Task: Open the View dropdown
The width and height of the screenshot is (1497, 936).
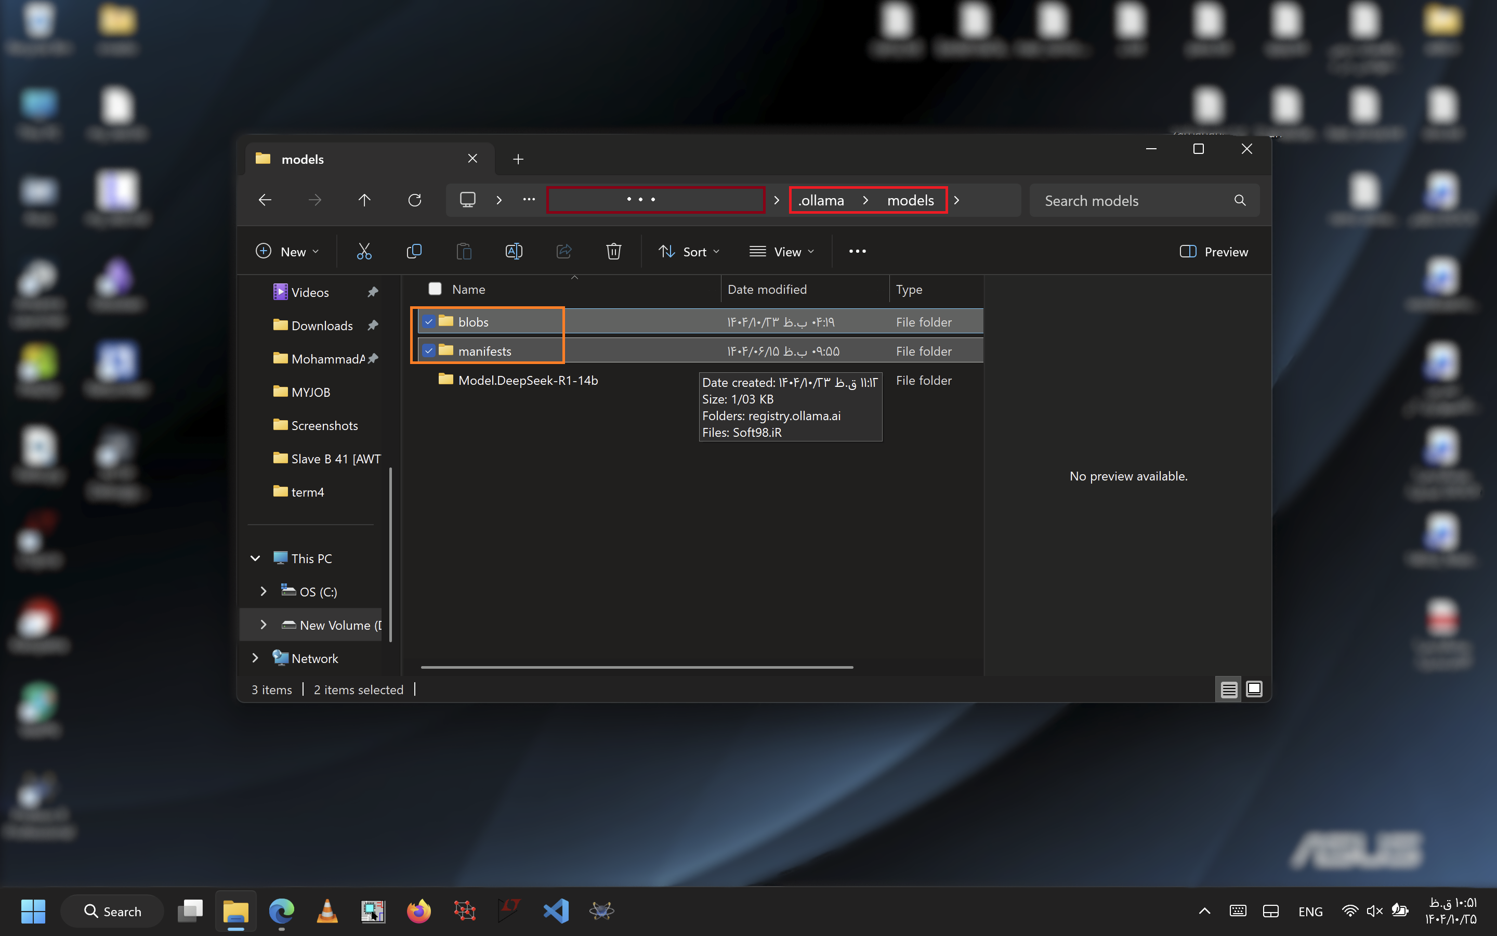Action: pyautogui.click(x=781, y=251)
